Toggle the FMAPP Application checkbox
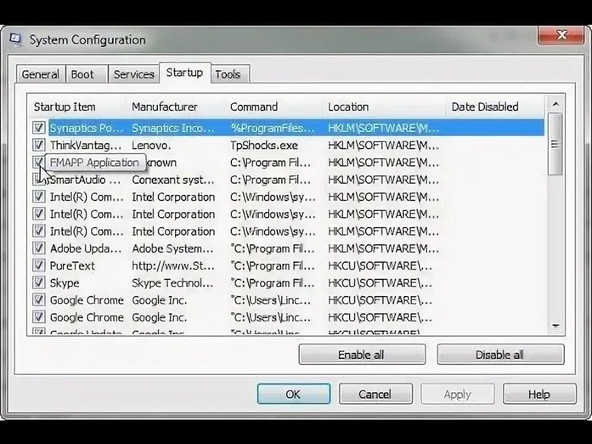The height and width of the screenshot is (444, 592). pyautogui.click(x=38, y=162)
